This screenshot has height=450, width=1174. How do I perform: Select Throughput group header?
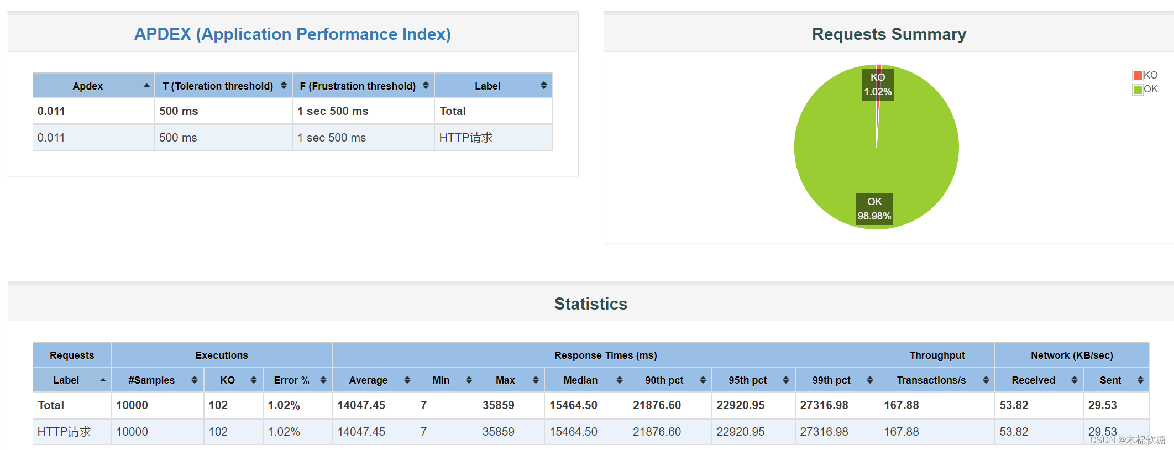937,355
